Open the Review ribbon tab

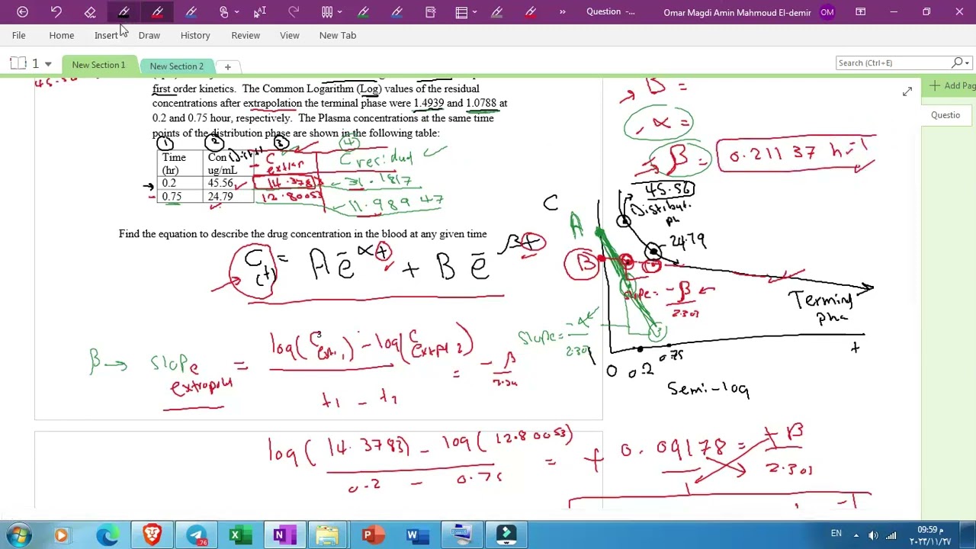pyautogui.click(x=246, y=35)
